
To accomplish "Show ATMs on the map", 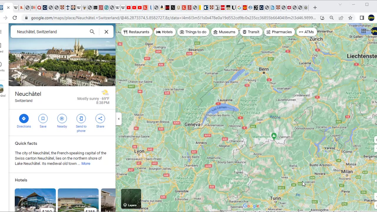I will [306, 32].
